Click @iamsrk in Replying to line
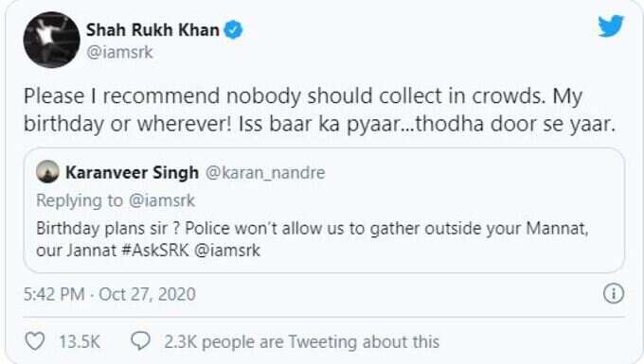 [161, 200]
